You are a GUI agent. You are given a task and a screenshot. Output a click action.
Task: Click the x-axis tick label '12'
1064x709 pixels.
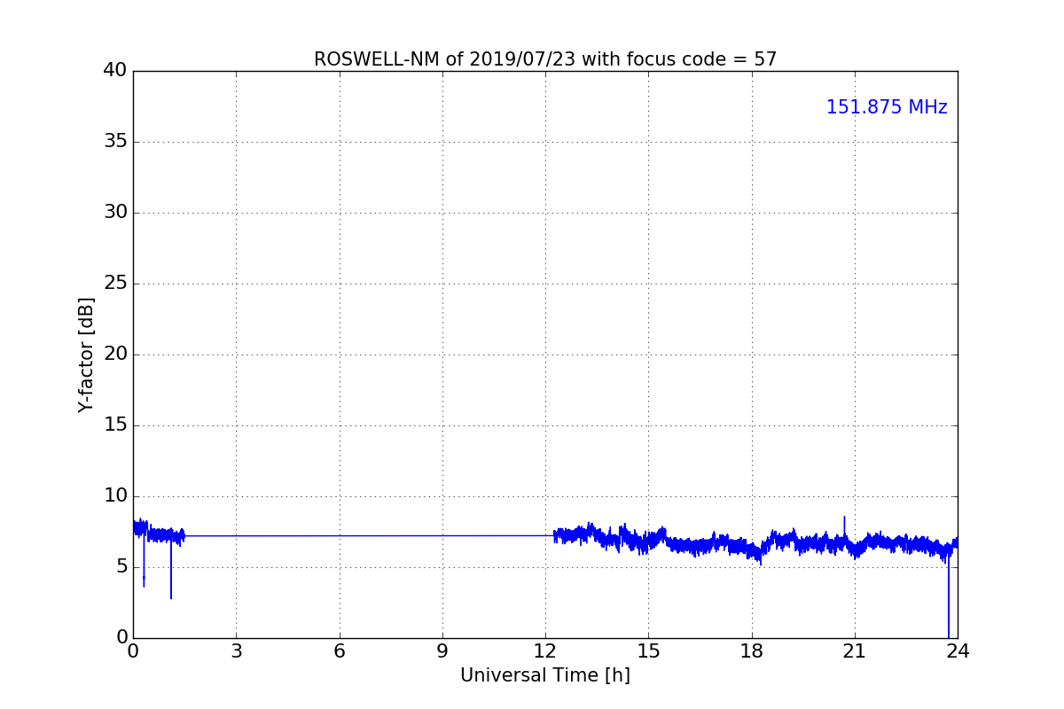(x=545, y=651)
